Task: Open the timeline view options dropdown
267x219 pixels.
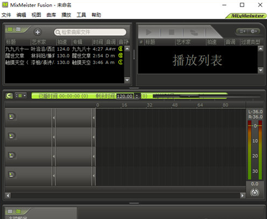Action: 21,95
